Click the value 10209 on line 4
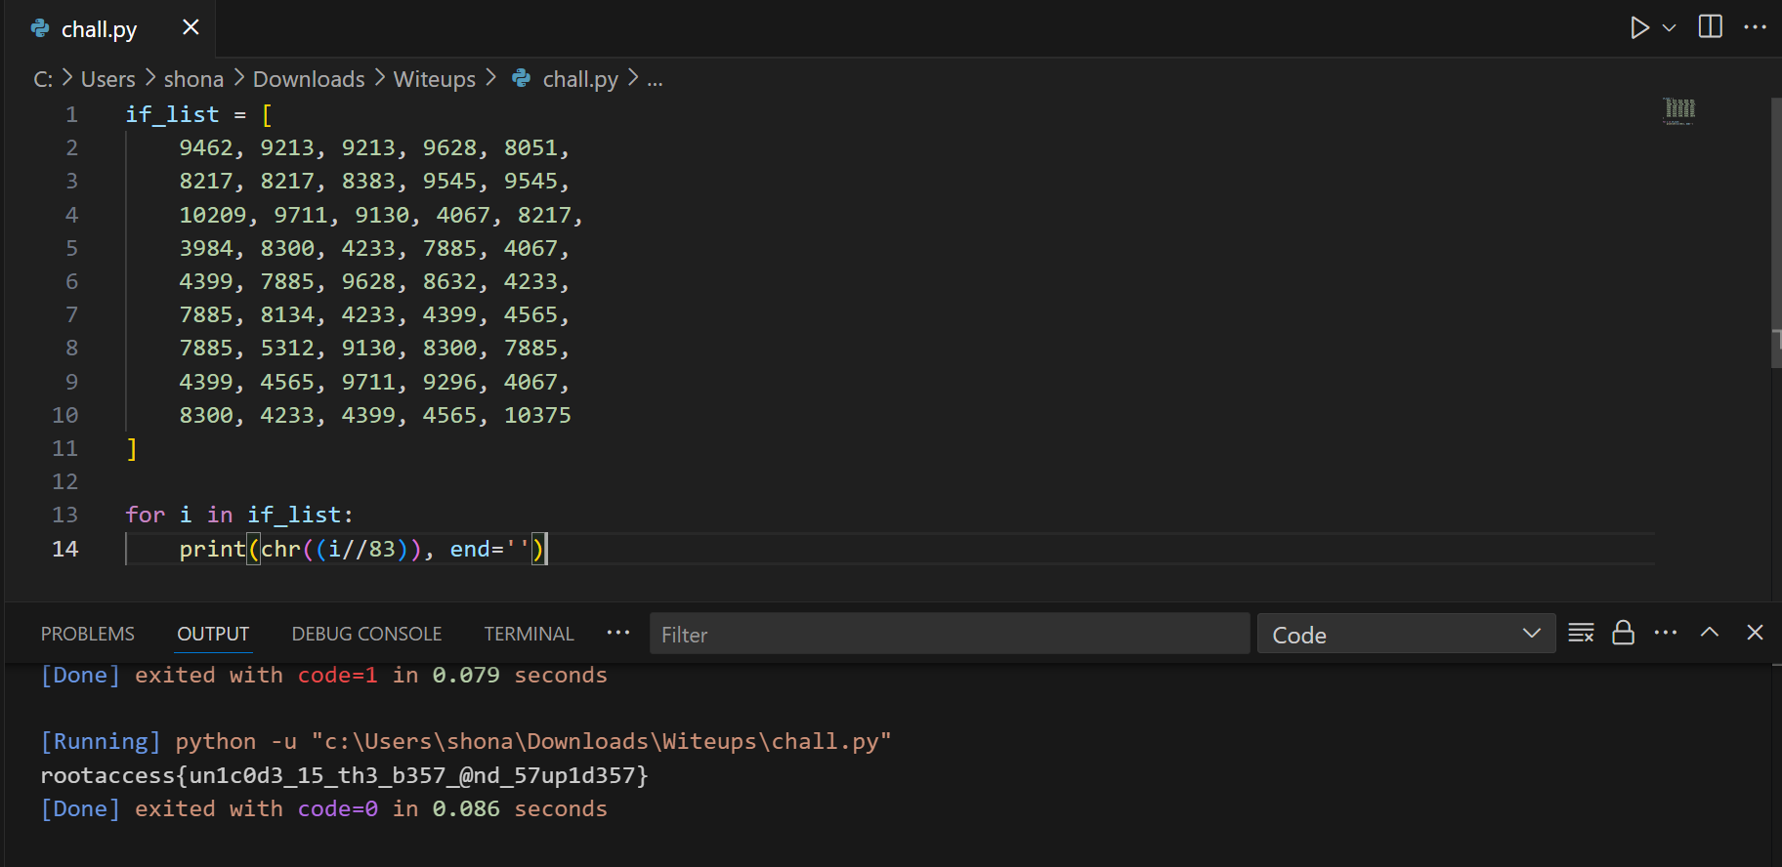The width and height of the screenshot is (1782, 867). (213, 215)
